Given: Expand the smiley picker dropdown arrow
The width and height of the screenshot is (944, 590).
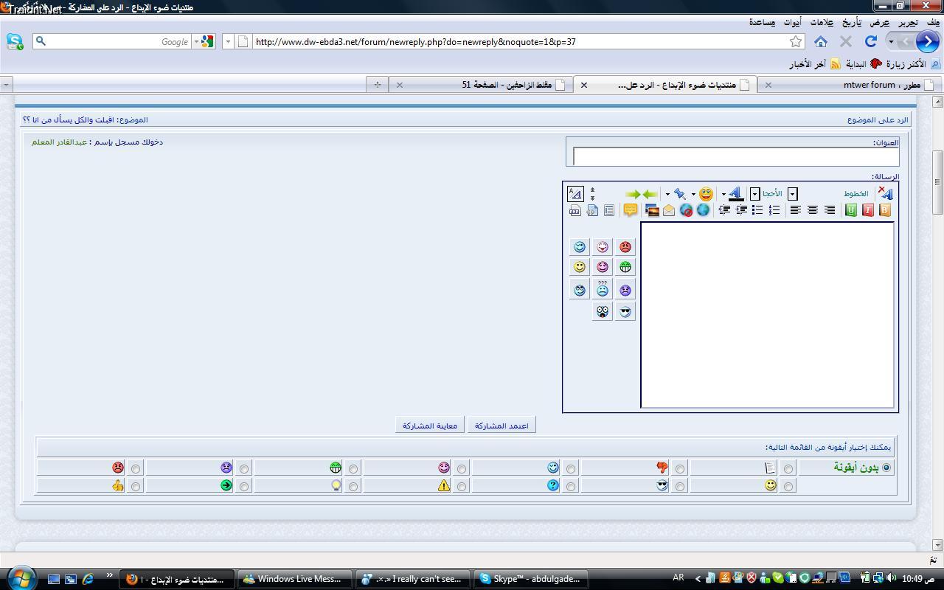Looking at the screenshot, I should click(693, 195).
